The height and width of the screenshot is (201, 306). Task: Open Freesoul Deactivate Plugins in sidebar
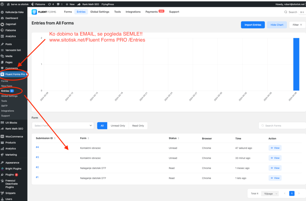coord(14,184)
